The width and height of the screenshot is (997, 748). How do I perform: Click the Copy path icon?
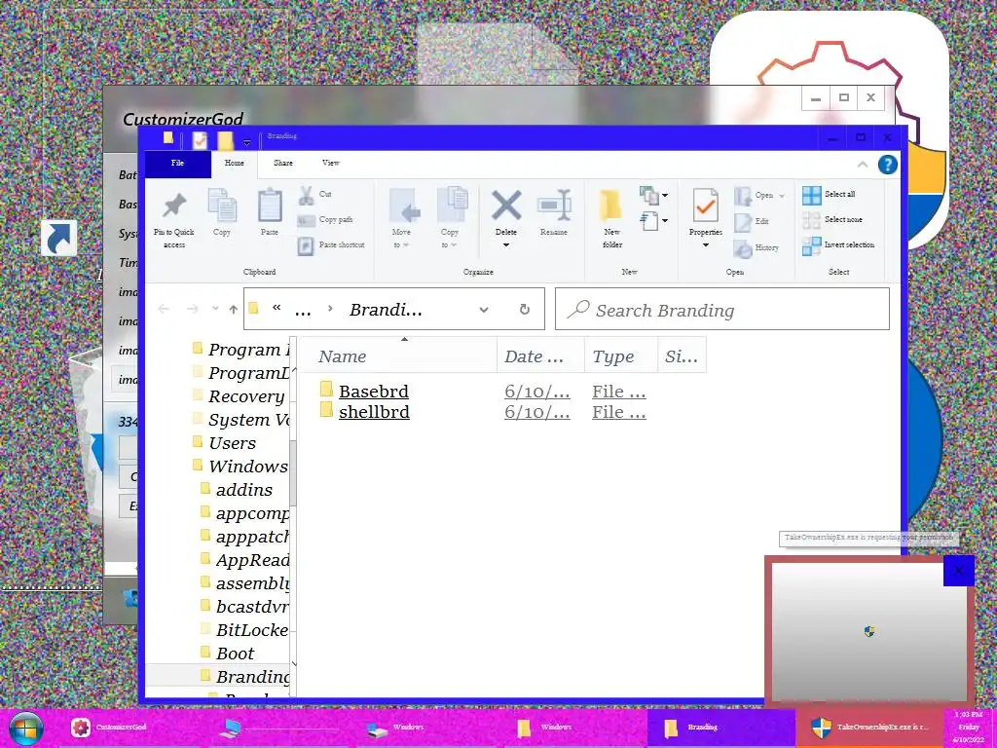click(x=306, y=220)
